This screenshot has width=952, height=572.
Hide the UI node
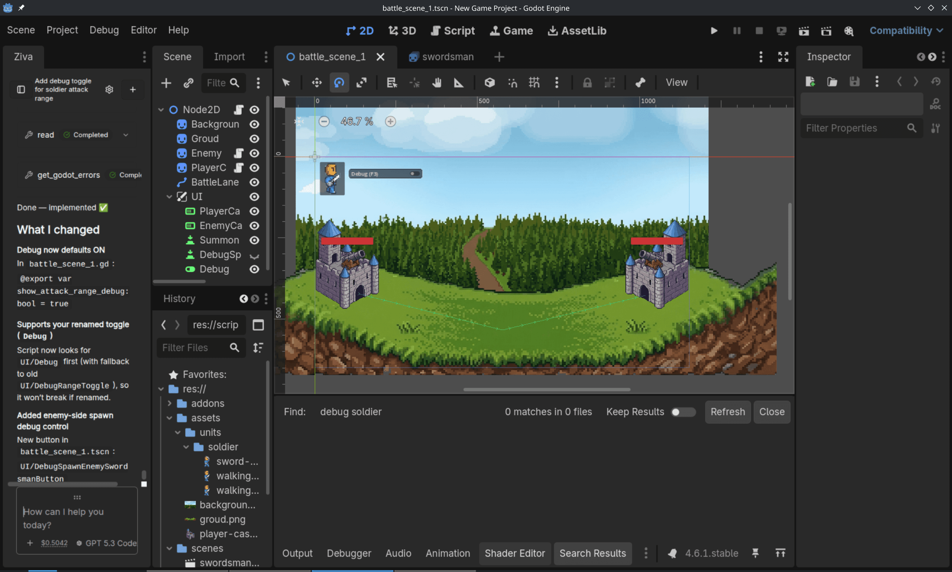254,197
